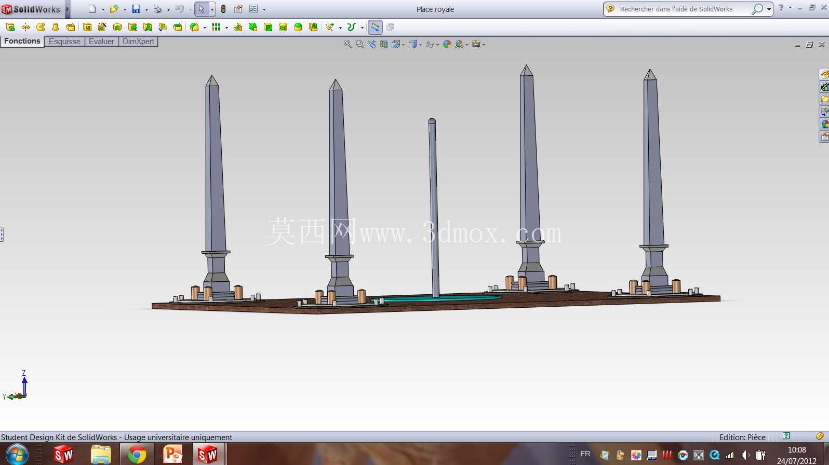829x465 pixels.
Task: Expand the SolidWorks menu arrow
Action: click(68, 9)
